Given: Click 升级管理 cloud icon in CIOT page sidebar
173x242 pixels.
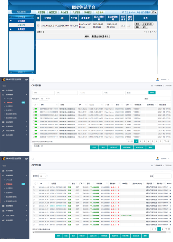Looking at the screenshot, I should (3, 211).
